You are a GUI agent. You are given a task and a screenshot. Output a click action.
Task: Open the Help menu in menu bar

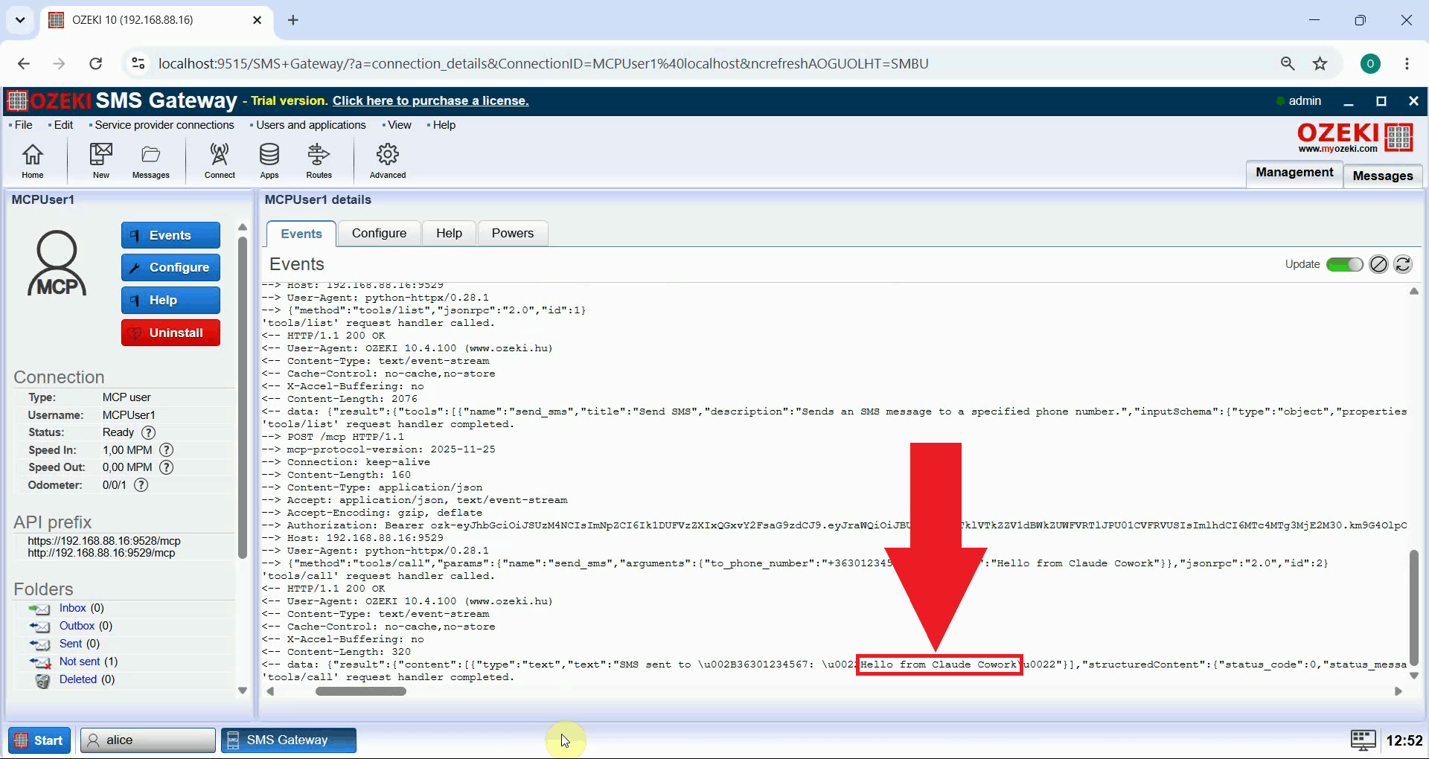444,125
